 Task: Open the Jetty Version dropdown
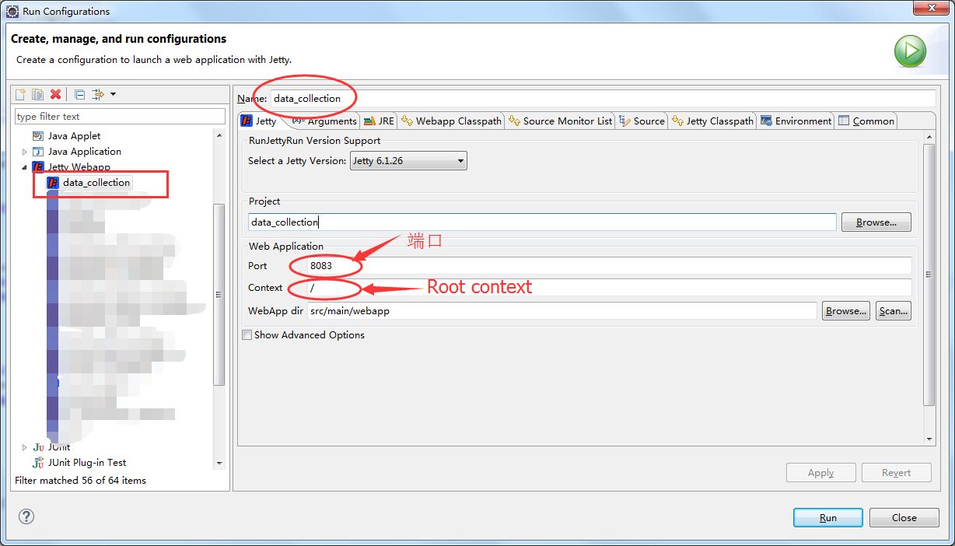(408, 161)
